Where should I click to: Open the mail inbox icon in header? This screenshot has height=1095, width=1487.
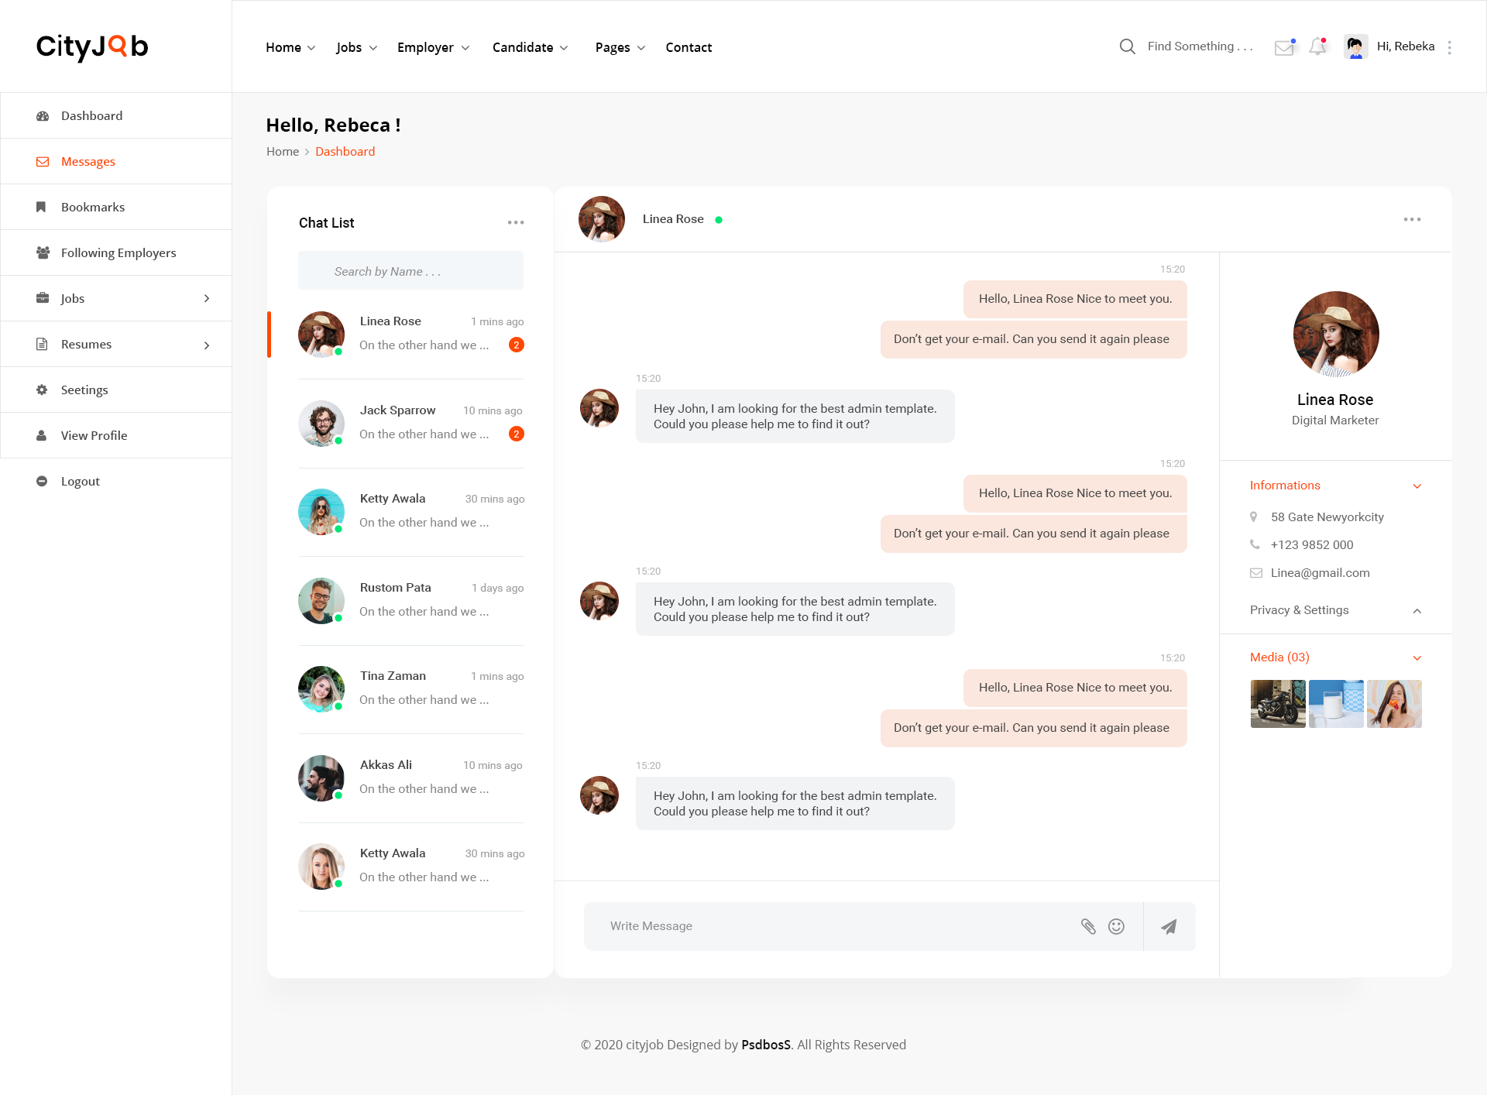(1284, 47)
